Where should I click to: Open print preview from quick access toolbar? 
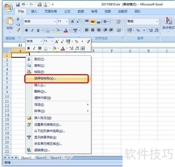(x=45, y=5)
